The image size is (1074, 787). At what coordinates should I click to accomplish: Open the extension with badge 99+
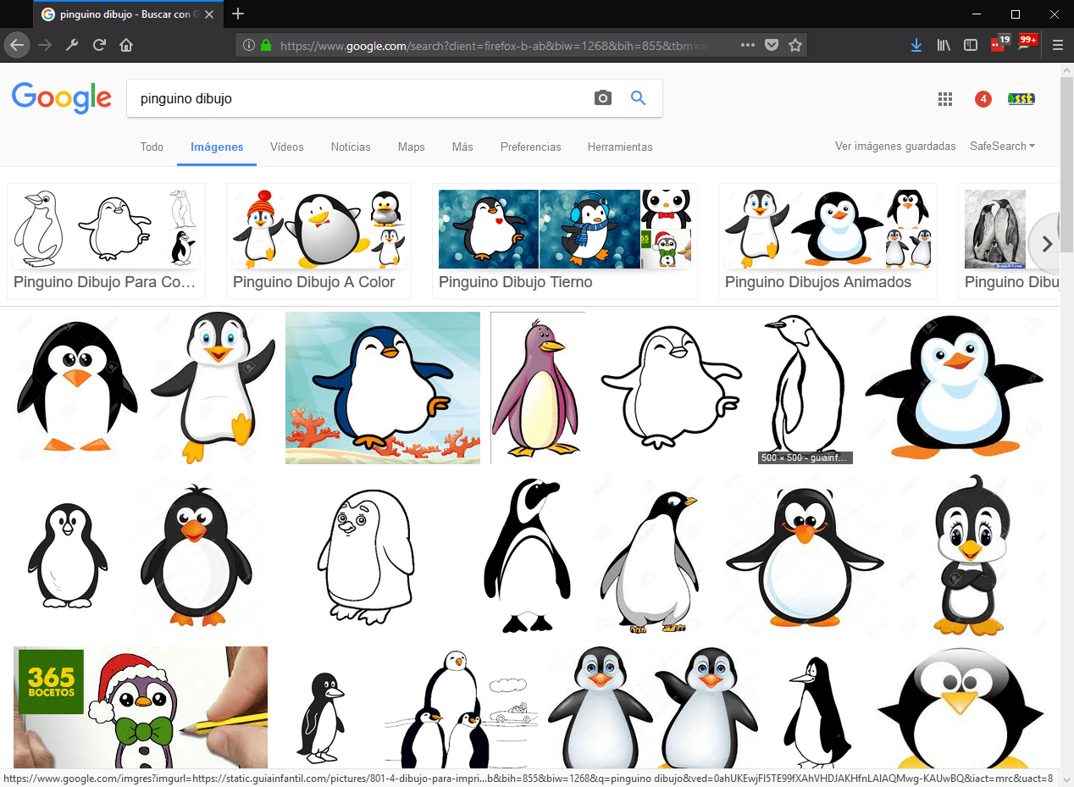tap(1027, 43)
